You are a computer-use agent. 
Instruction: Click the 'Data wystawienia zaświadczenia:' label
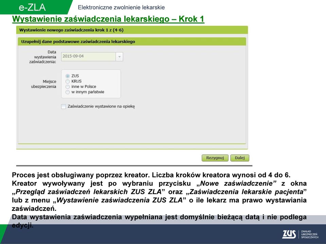[x=43, y=57]
